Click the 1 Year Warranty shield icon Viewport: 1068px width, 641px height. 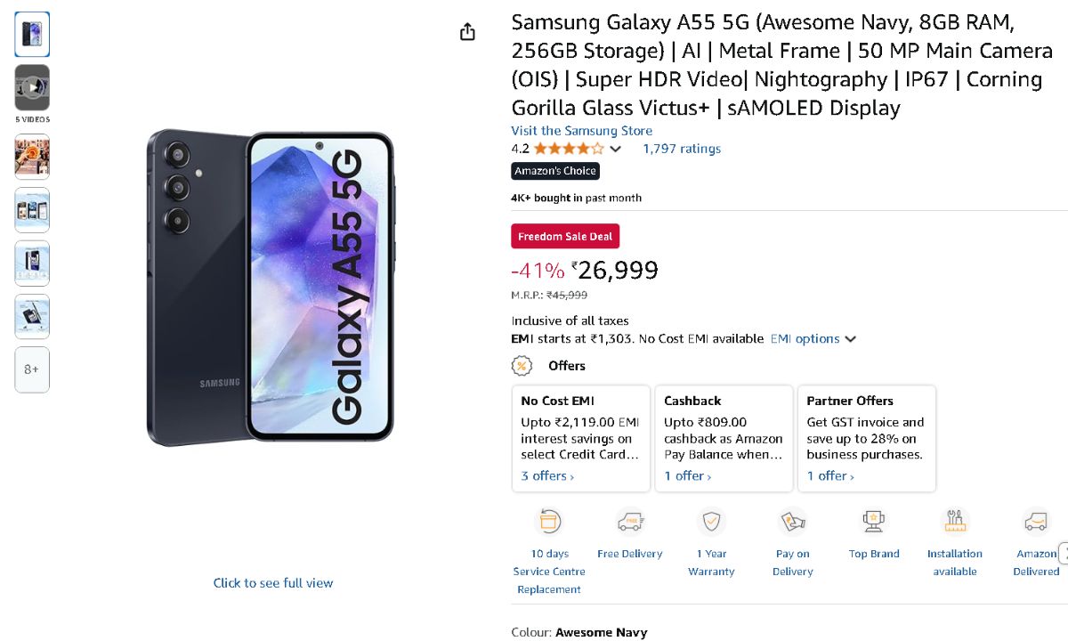coord(711,522)
